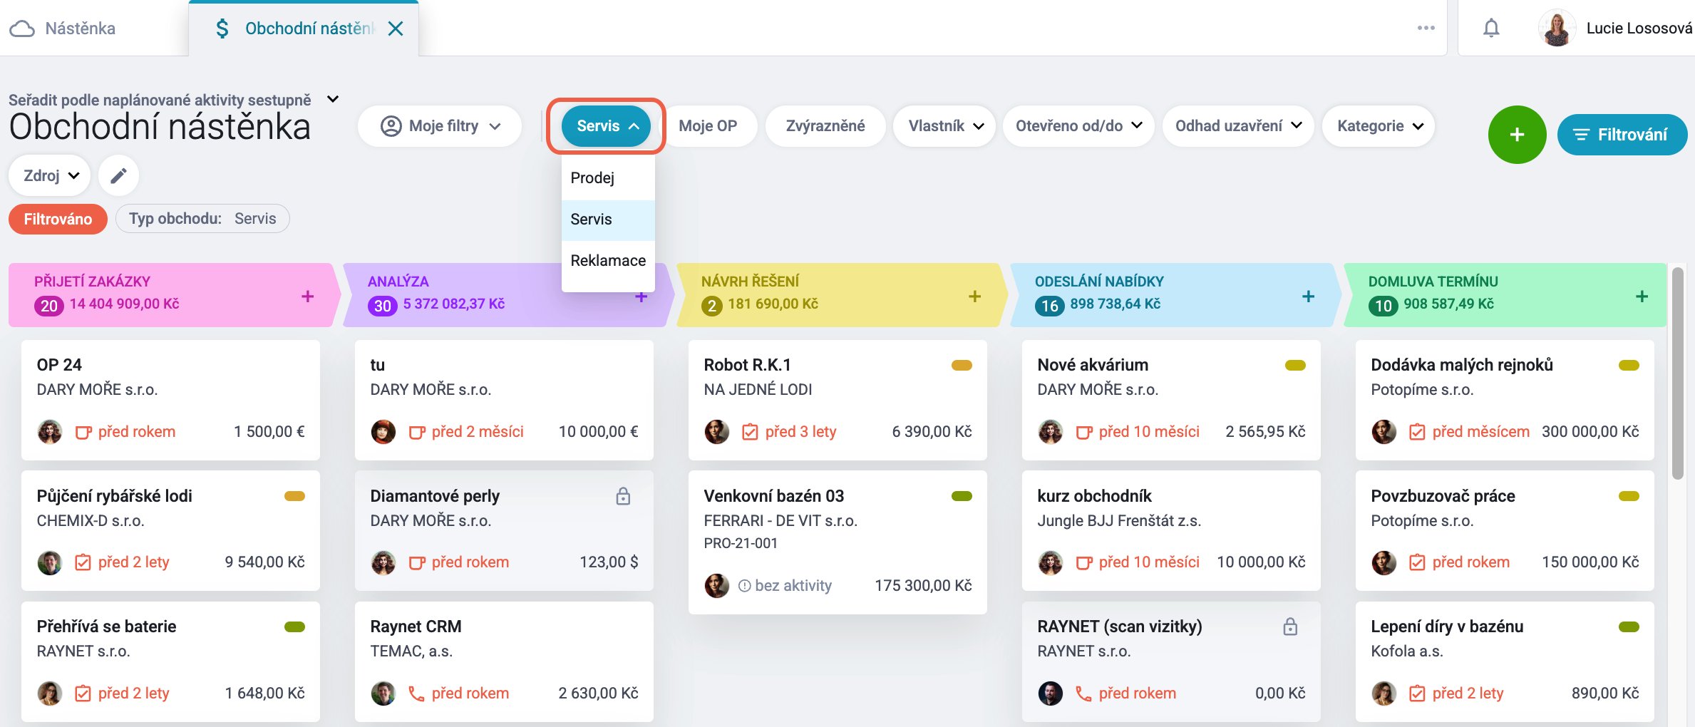Click the lock icon on Diamantové perly
Image resolution: width=1695 pixels, height=727 pixels.
pos(623,496)
